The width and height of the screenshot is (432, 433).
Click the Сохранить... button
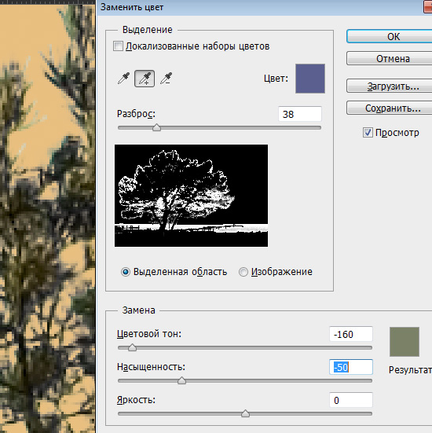[x=390, y=108]
